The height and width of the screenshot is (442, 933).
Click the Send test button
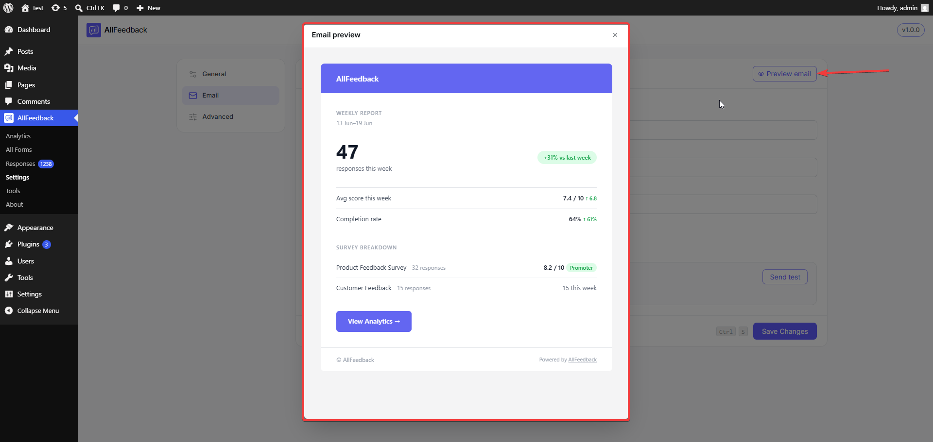(785, 277)
